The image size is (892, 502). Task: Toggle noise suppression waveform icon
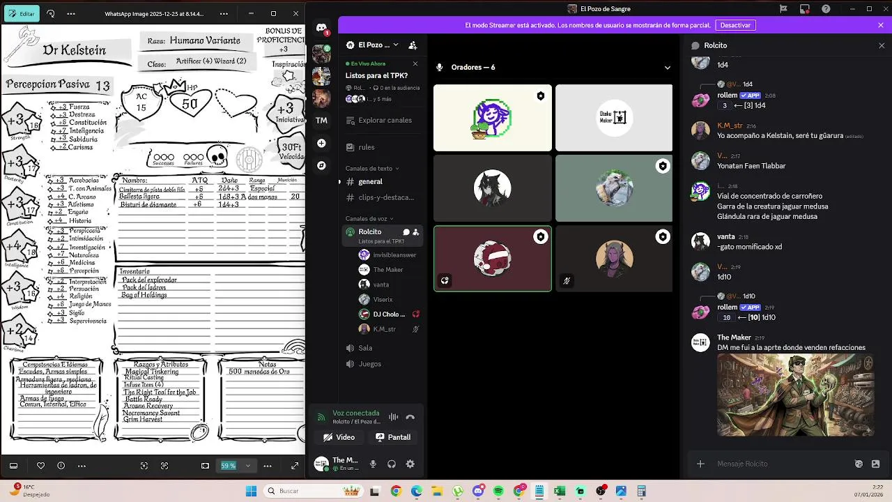coord(394,417)
